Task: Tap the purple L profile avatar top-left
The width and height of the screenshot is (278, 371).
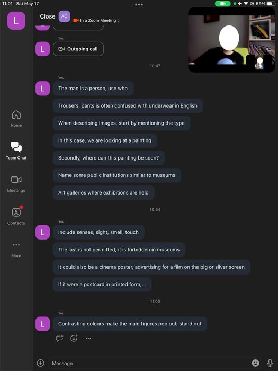Action: coord(16,21)
